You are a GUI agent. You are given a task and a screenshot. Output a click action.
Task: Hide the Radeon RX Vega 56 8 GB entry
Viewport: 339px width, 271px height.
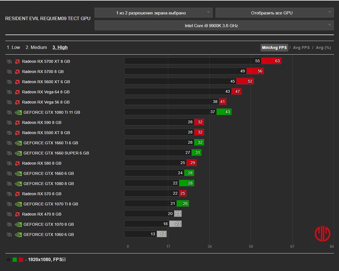(9, 102)
